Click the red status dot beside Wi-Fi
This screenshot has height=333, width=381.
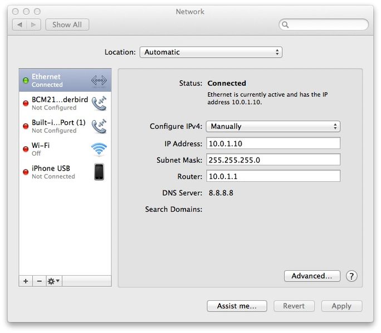click(x=26, y=149)
